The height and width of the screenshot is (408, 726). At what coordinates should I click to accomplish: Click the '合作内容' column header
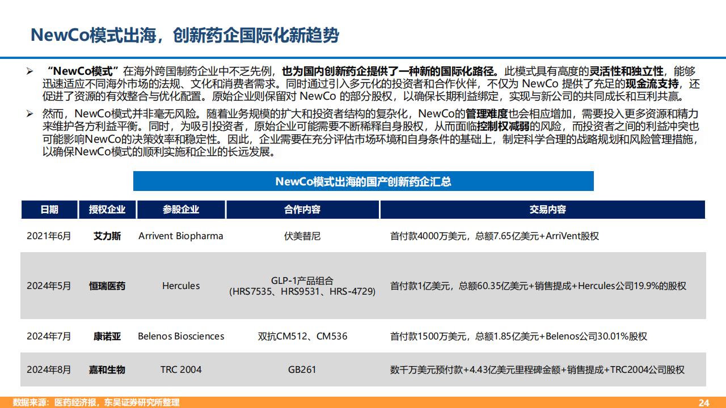(x=302, y=210)
